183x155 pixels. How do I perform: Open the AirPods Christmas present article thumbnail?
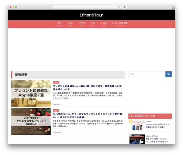click(x=31, y=121)
